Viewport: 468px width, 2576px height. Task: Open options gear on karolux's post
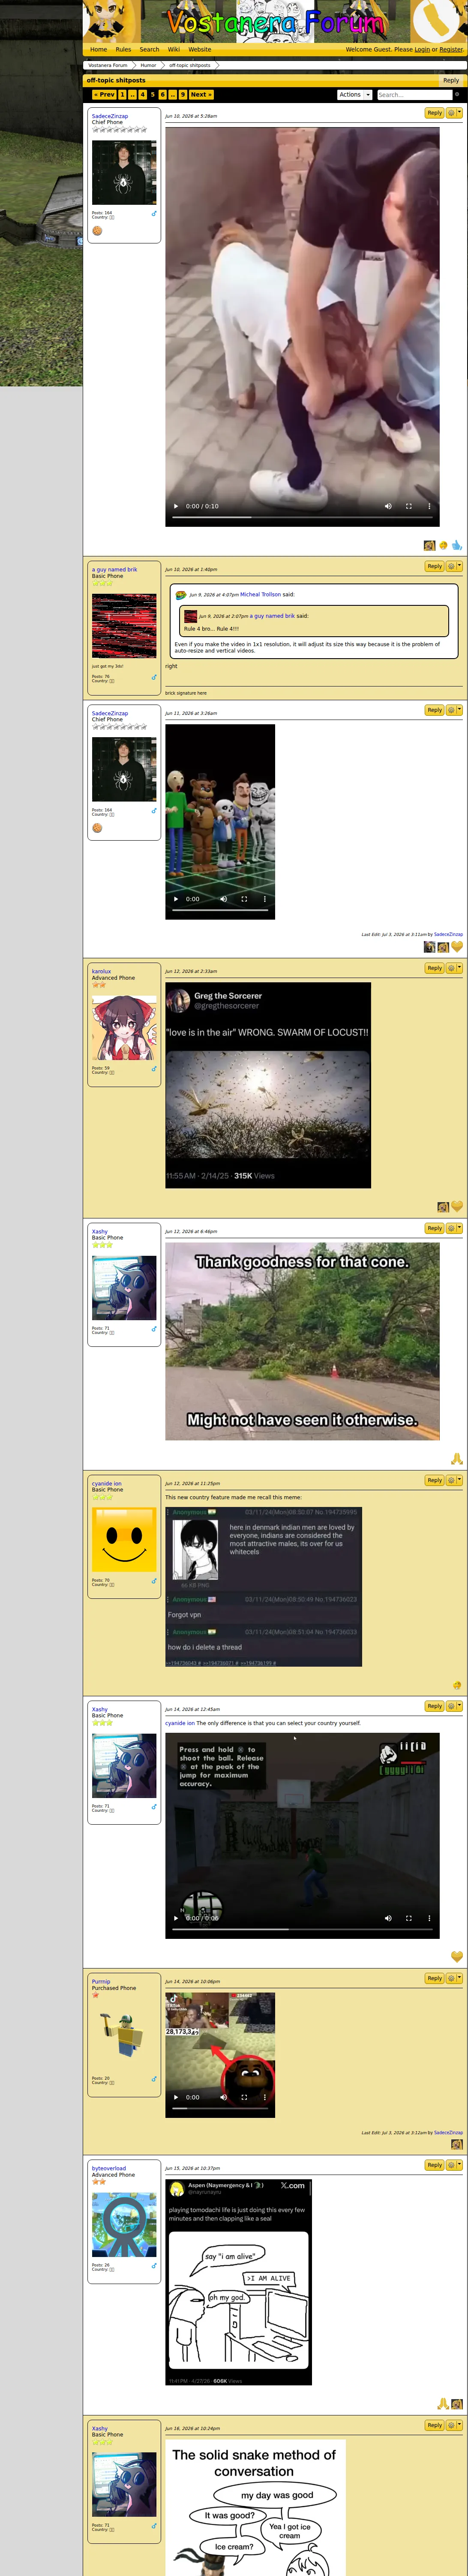pyautogui.click(x=454, y=968)
